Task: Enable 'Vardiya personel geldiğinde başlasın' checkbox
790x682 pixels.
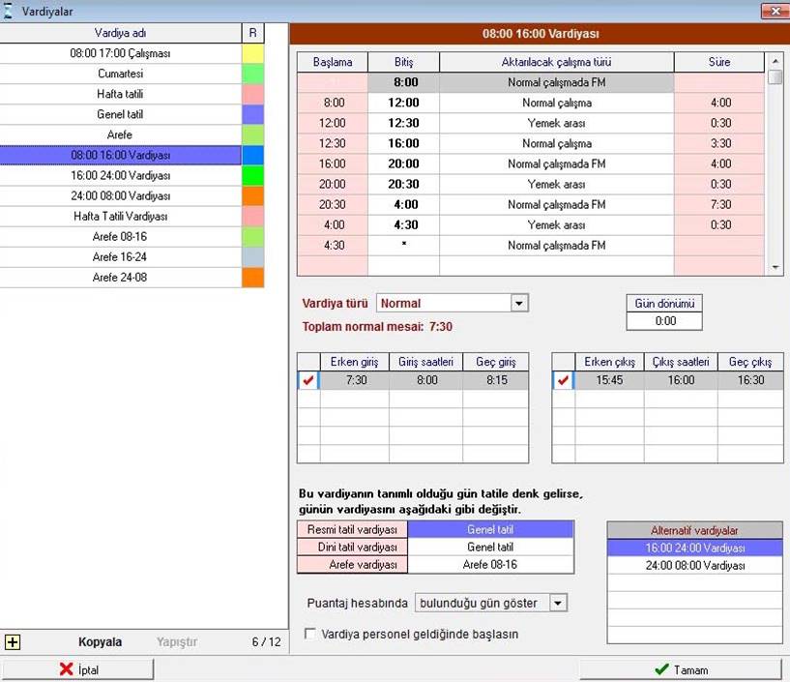Action: pyautogui.click(x=311, y=635)
